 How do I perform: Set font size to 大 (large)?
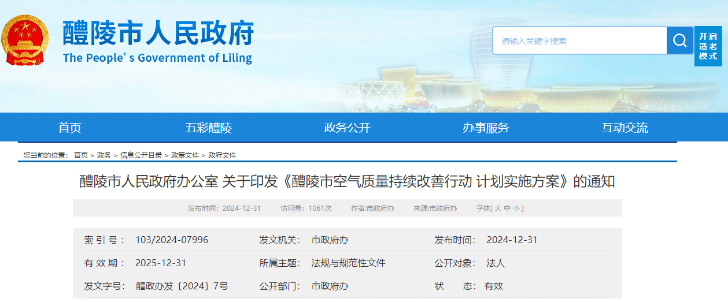[x=498, y=208]
